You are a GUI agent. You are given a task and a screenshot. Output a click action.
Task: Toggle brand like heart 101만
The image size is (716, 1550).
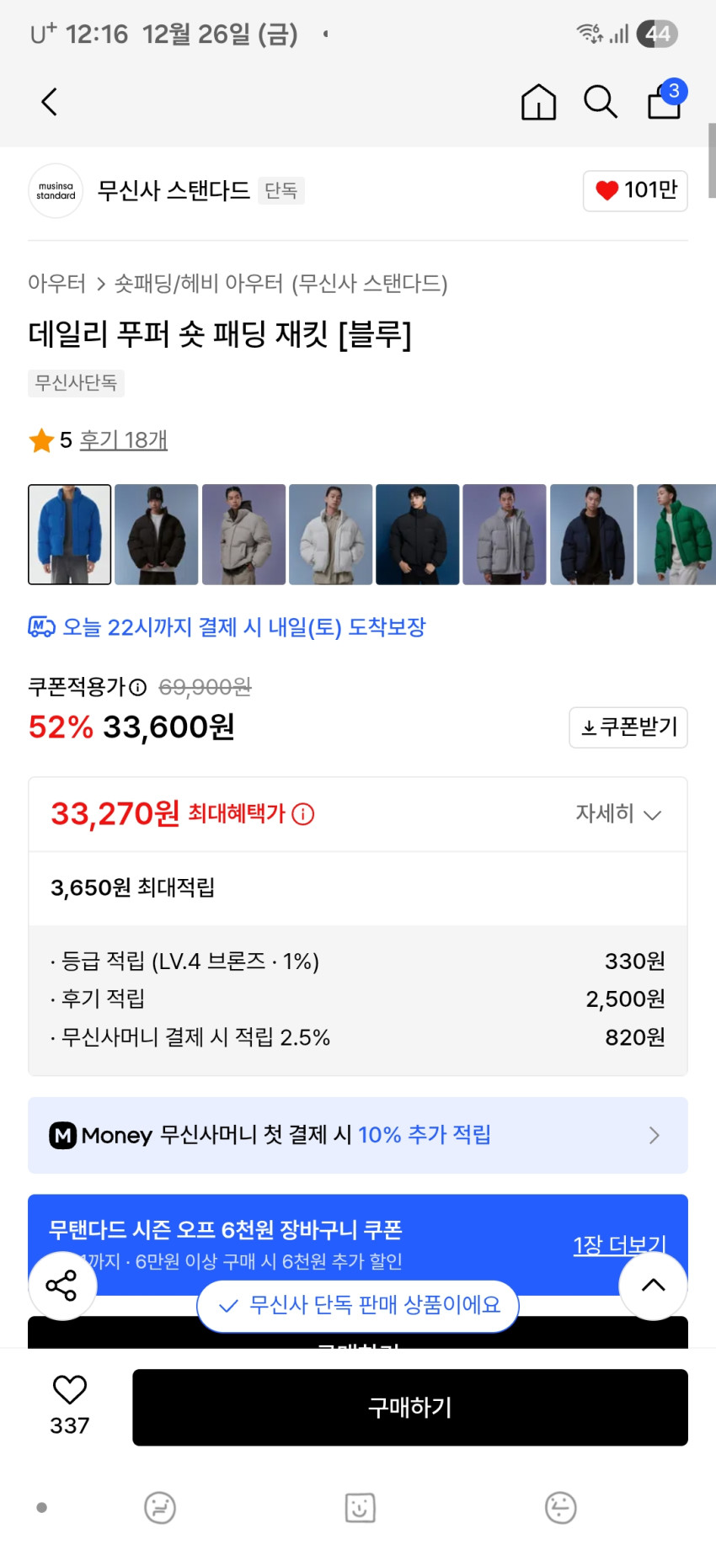pos(635,190)
